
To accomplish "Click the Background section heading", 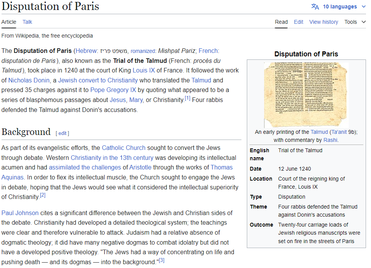I will click(x=26, y=132).
